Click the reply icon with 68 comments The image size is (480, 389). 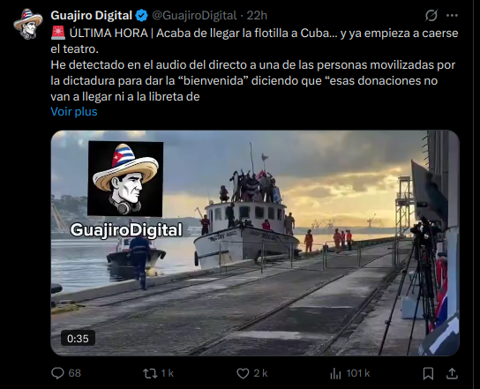(57, 373)
